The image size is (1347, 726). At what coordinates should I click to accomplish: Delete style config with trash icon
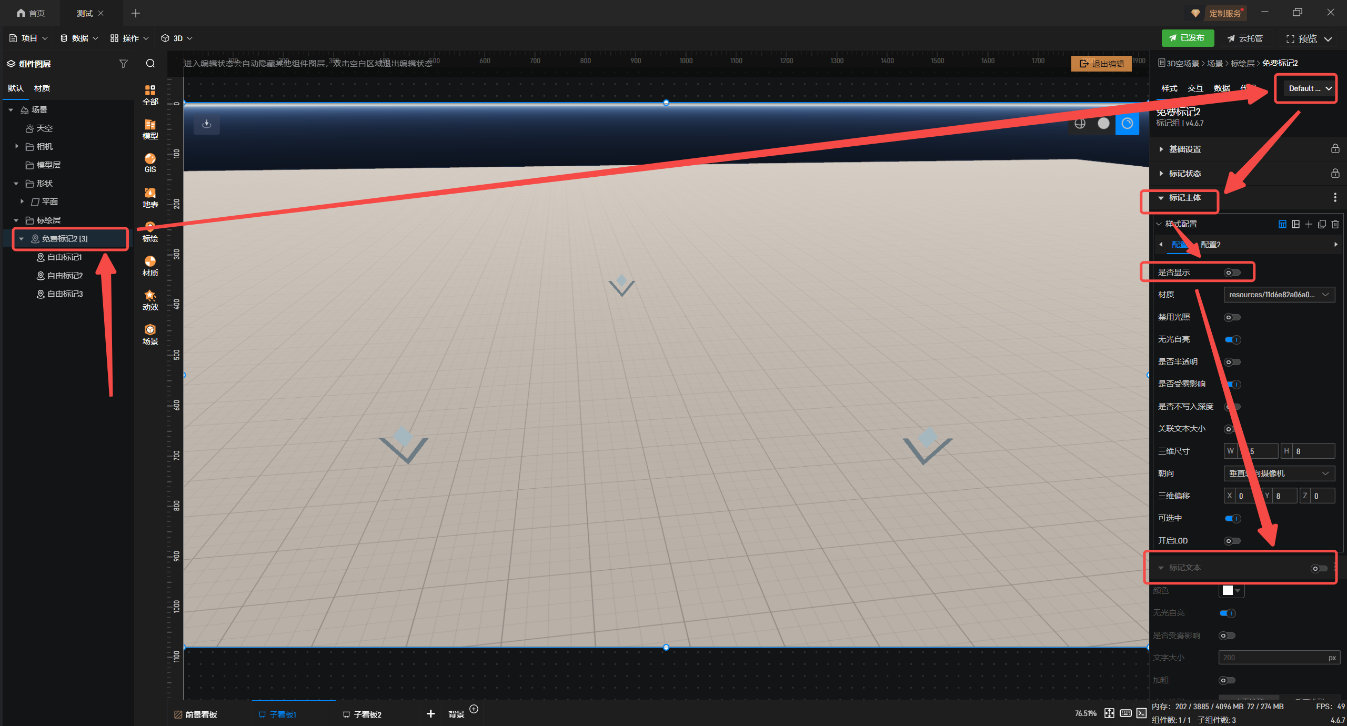(x=1335, y=224)
